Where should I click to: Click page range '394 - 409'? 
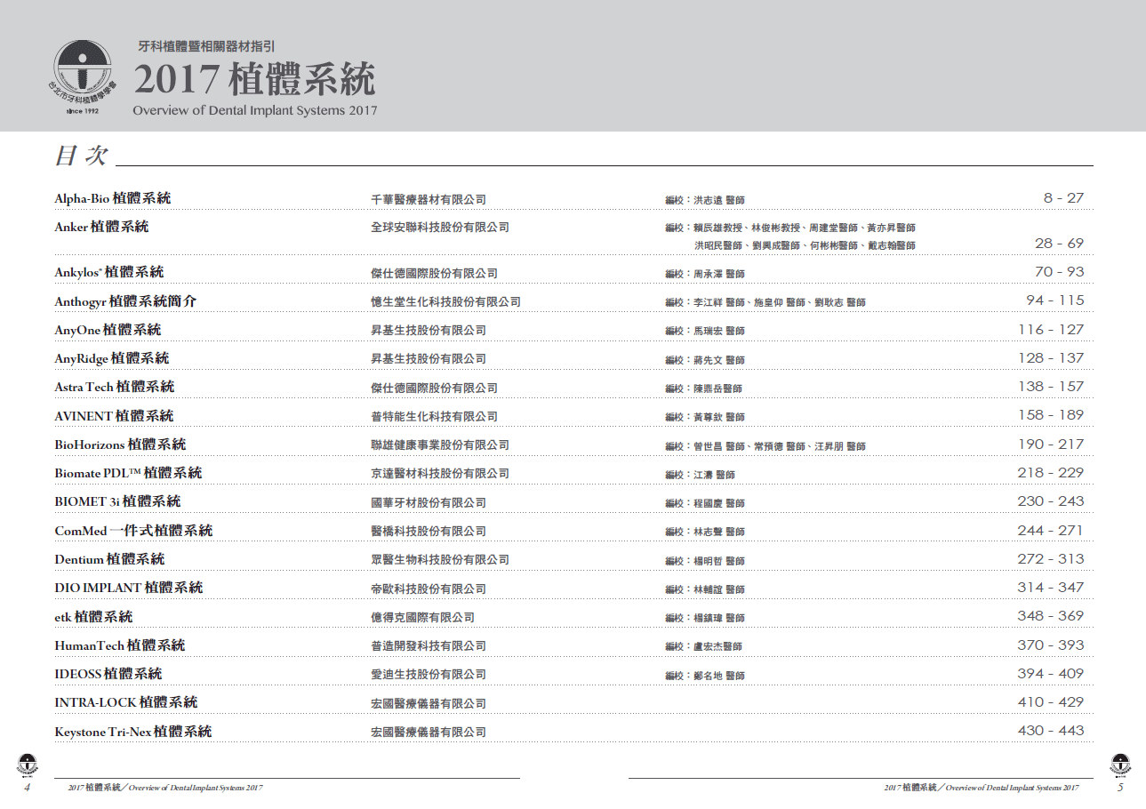(1051, 674)
